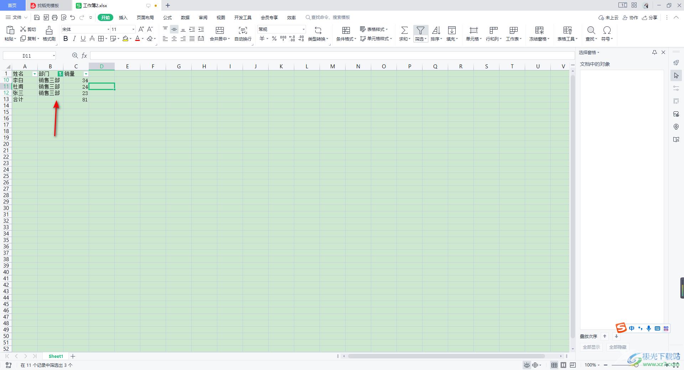Click the zoom magnifier beside fx
The height and width of the screenshot is (370, 684).
75,55
